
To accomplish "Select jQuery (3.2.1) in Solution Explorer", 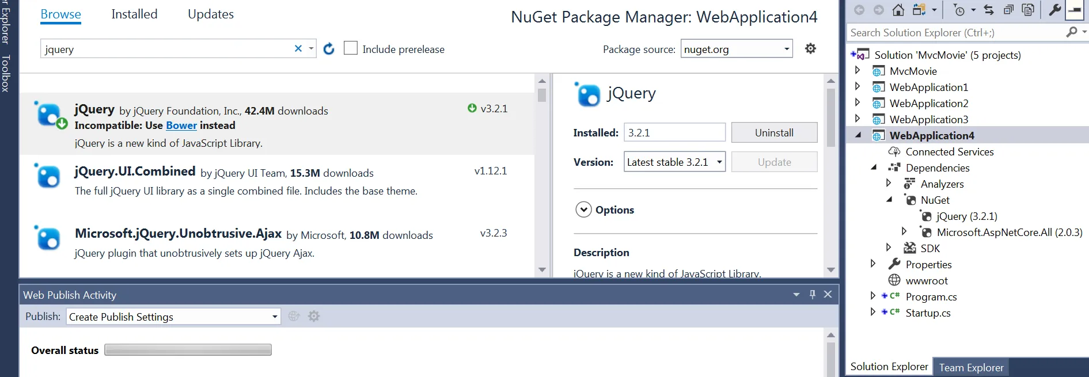I will tap(966, 216).
